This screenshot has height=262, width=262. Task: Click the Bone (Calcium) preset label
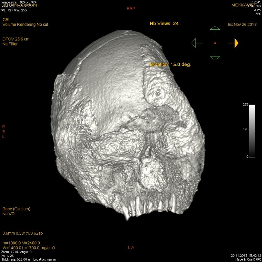click(16, 209)
